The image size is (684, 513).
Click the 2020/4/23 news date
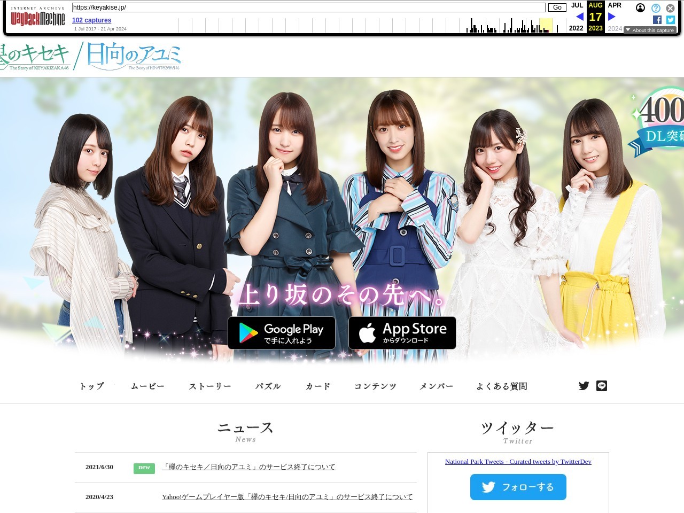(x=99, y=497)
